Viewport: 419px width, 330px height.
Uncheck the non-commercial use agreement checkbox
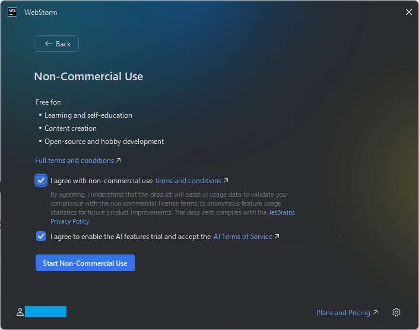click(41, 181)
